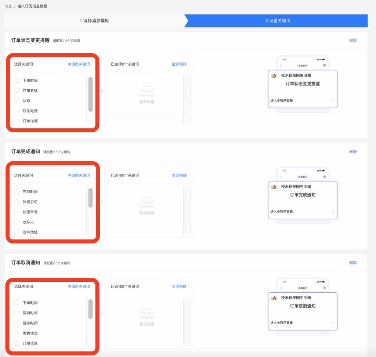376x357 pixels.
Task: Open 进入小程序查看 chevron in 订单完成通知 preview
Action: [x=333, y=212]
